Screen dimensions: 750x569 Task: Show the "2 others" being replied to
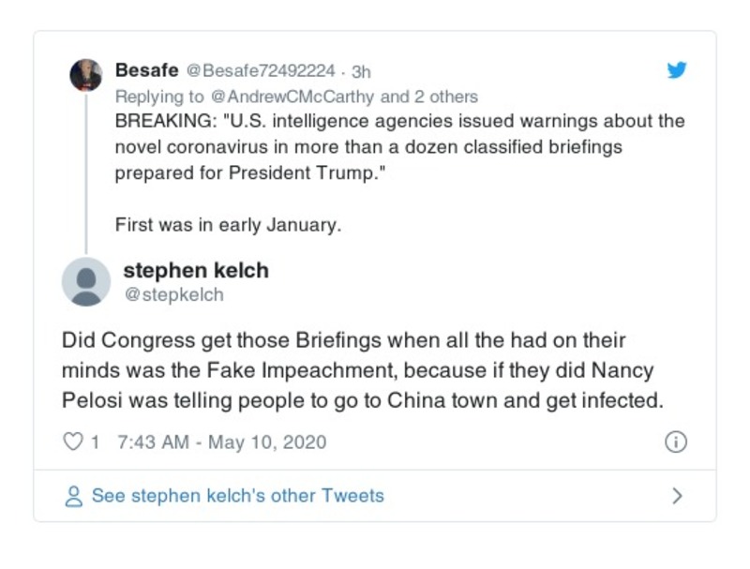[445, 97]
